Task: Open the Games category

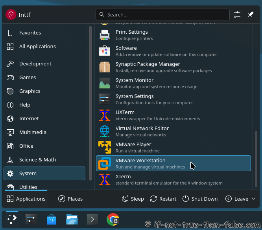Action: coord(44,78)
